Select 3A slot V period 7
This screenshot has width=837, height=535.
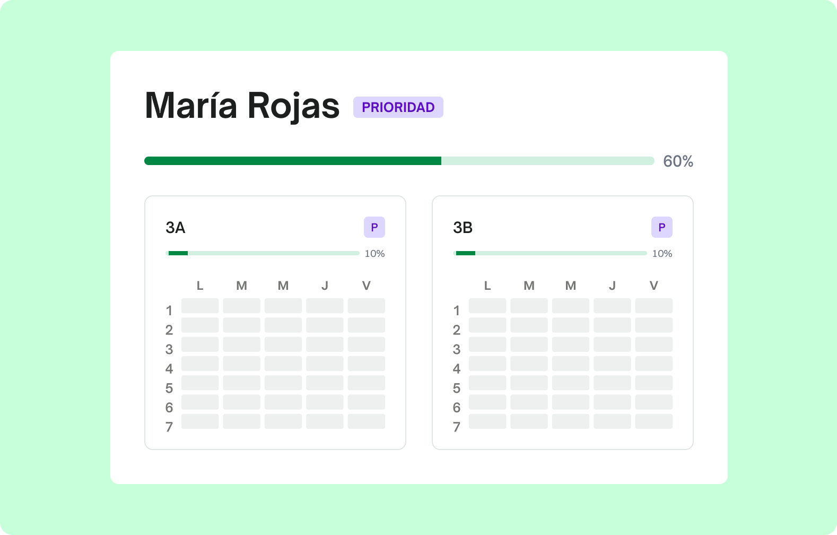click(367, 421)
